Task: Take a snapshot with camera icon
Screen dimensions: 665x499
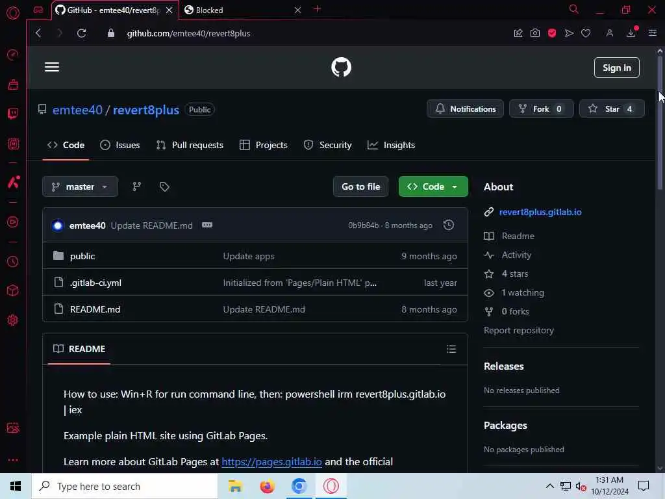Action: click(x=535, y=33)
